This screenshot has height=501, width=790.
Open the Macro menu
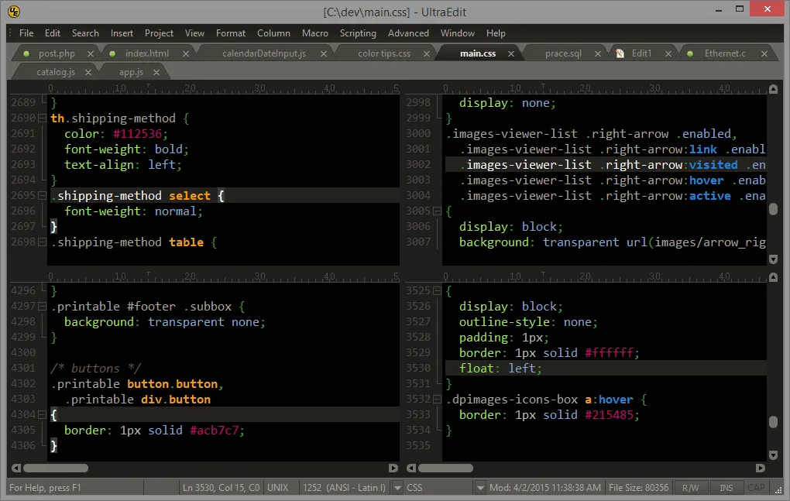click(314, 33)
